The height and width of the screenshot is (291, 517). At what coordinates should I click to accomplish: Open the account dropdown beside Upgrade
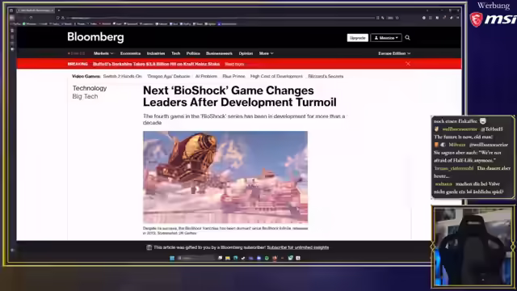(386, 38)
